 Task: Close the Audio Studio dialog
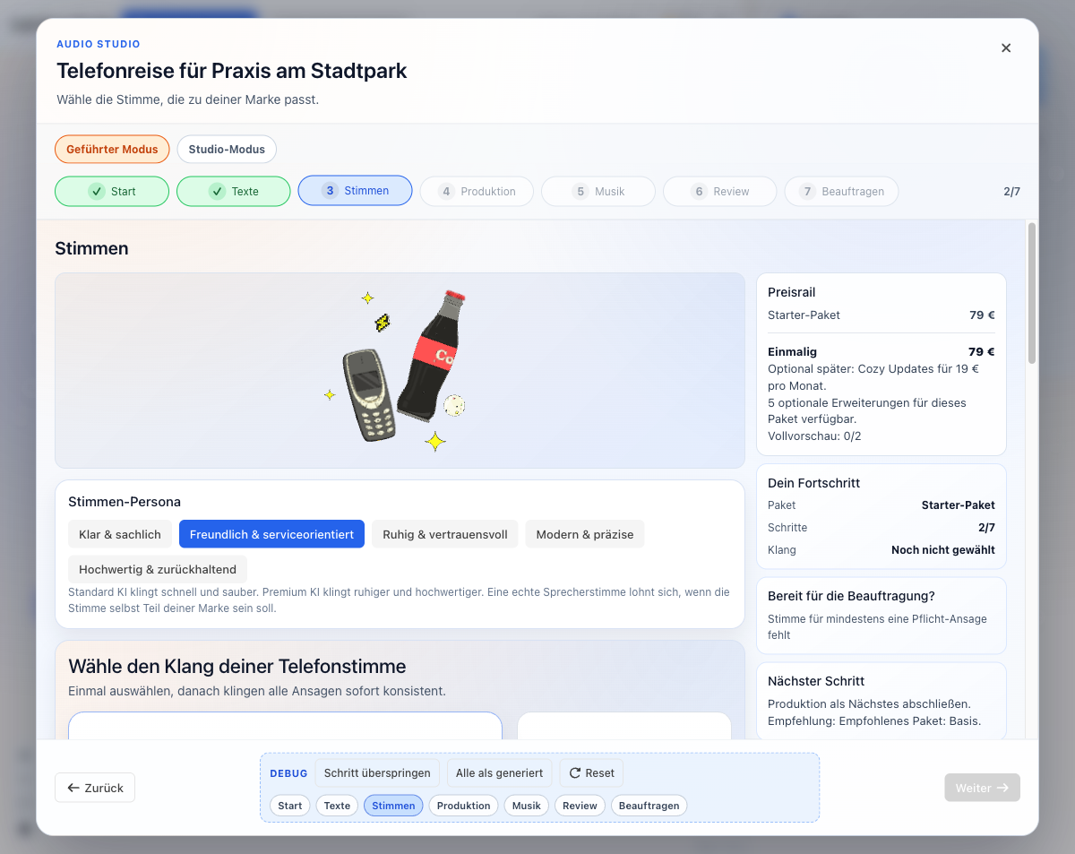point(1005,47)
